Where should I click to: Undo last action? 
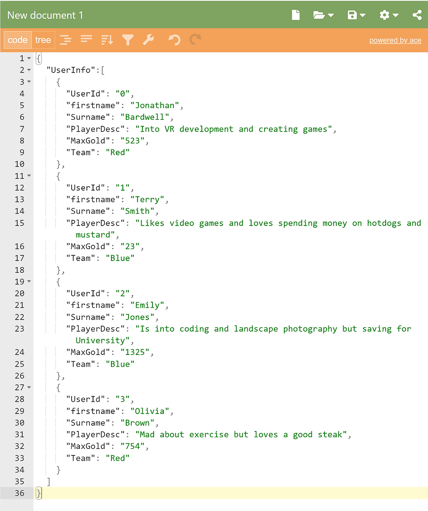[x=174, y=40]
